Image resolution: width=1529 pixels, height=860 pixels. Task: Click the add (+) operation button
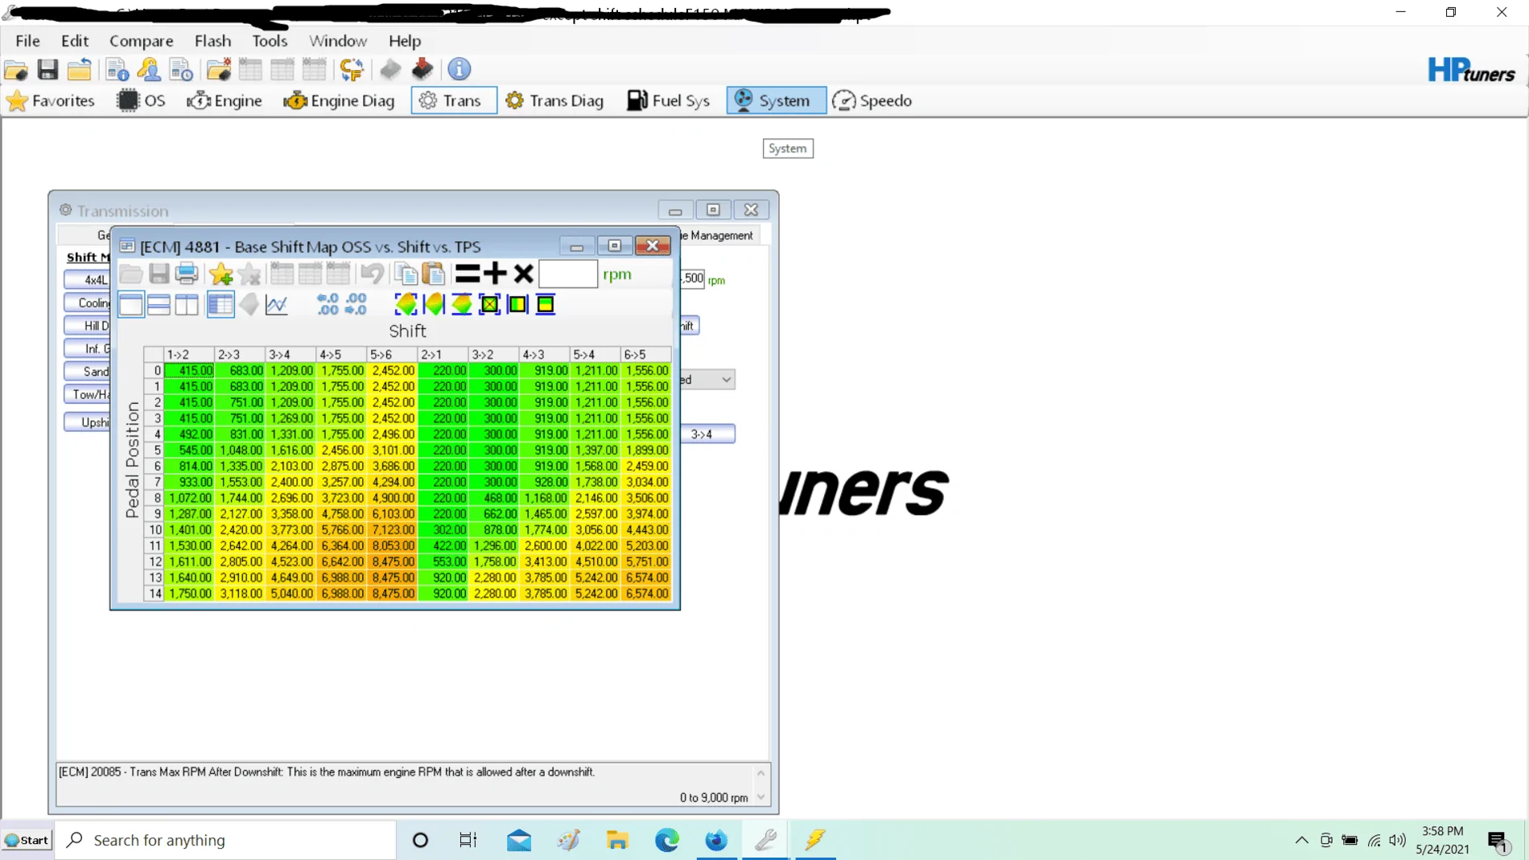pos(495,274)
